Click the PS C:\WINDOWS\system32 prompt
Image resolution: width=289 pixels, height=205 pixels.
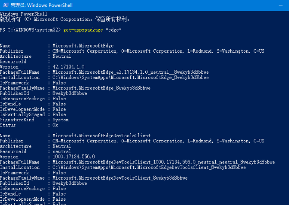point(30,30)
